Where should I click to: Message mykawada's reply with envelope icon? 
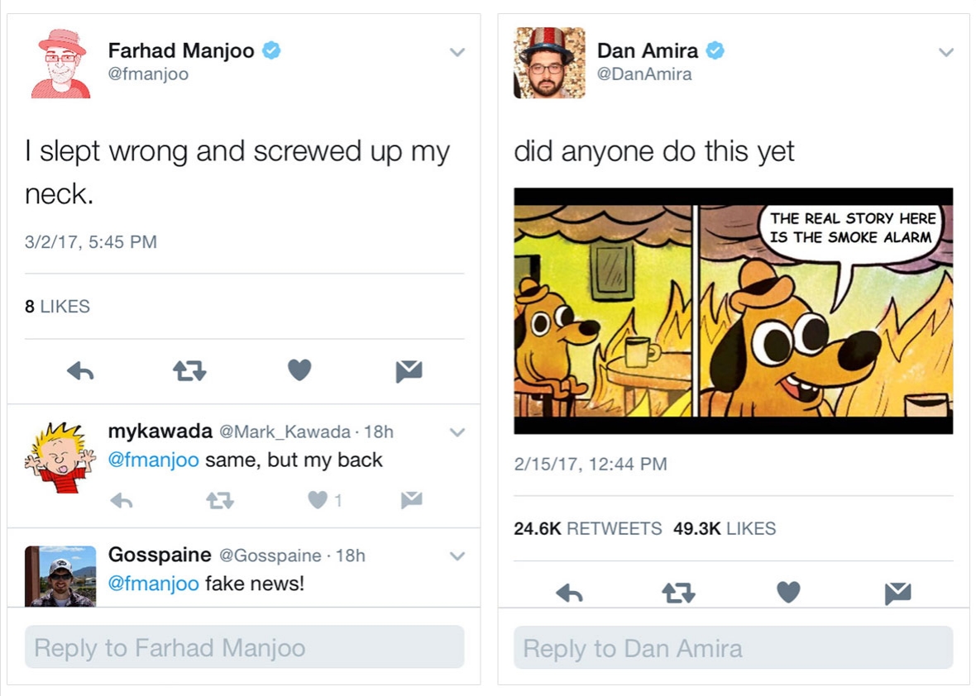click(411, 499)
